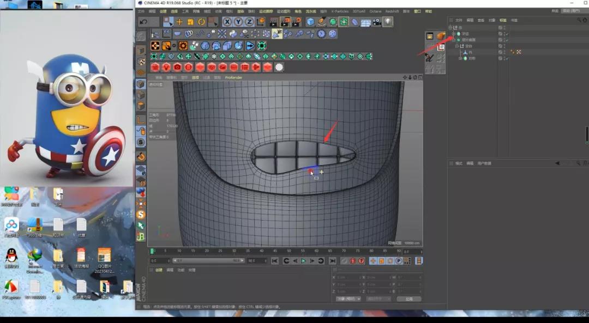This screenshot has width=589, height=323.
Task: Click the coordinate system icon
Action: pos(261,22)
